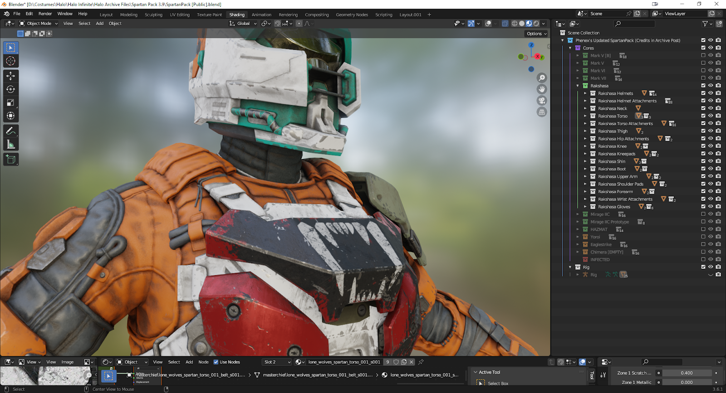Toggle camera view icon in viewport
This screenshot has width=726, height=393.
pos(542,101)
